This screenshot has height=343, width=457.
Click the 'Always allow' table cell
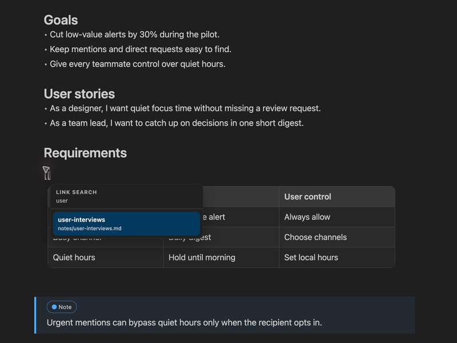point(337,217)
